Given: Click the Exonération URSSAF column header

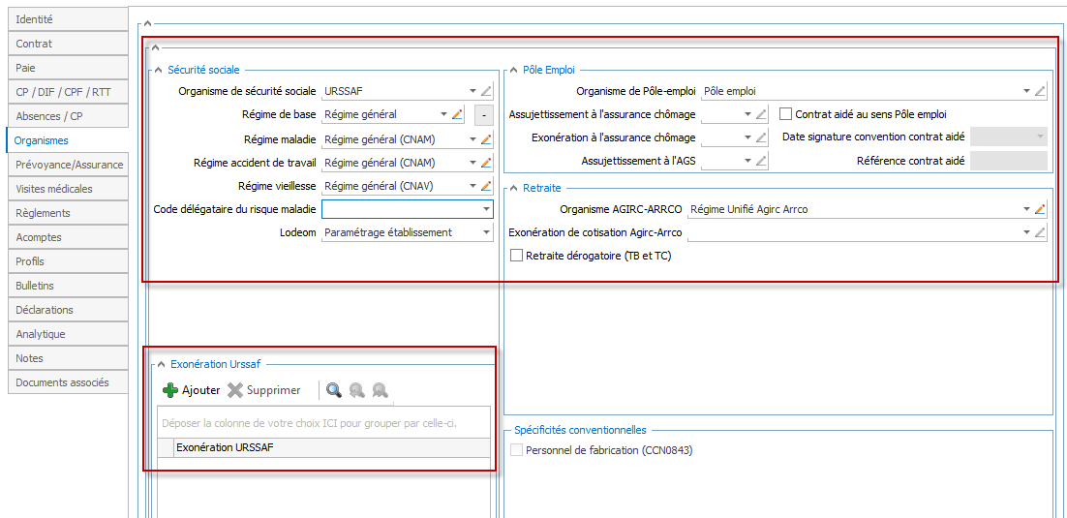Looking at the screenshot, I should coord(331,447).
